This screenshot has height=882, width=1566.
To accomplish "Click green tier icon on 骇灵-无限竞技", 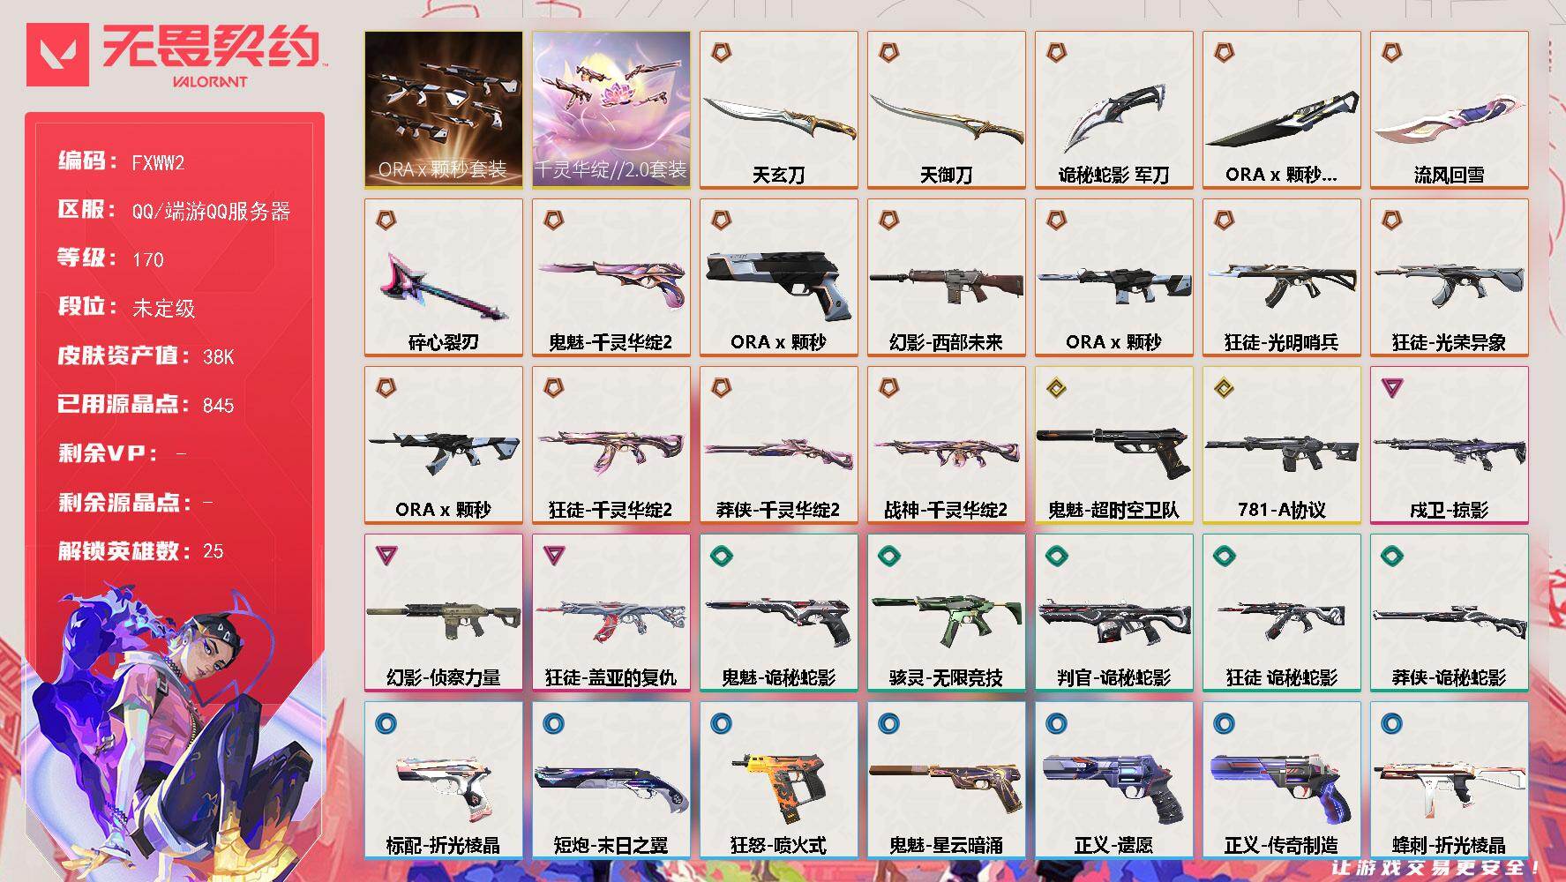I will (888, 555).
